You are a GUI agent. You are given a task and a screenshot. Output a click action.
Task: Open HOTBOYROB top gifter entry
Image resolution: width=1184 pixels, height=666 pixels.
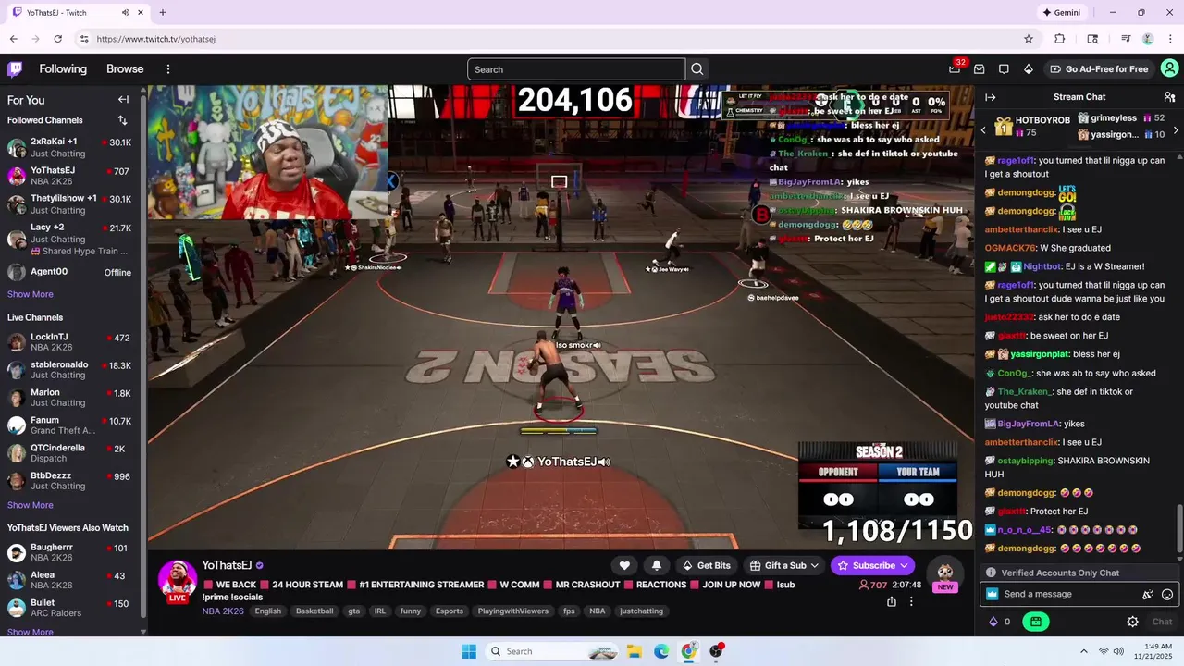(1031, 127)
